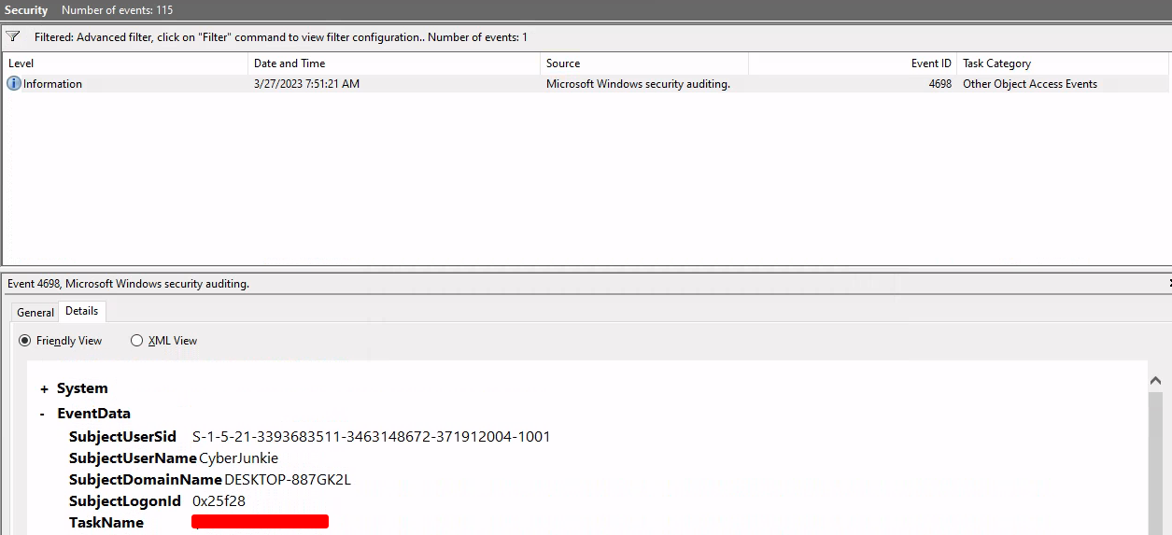Select the XML View radio button
Viewport: 1172px width, 535px height.
pos(137,341)
